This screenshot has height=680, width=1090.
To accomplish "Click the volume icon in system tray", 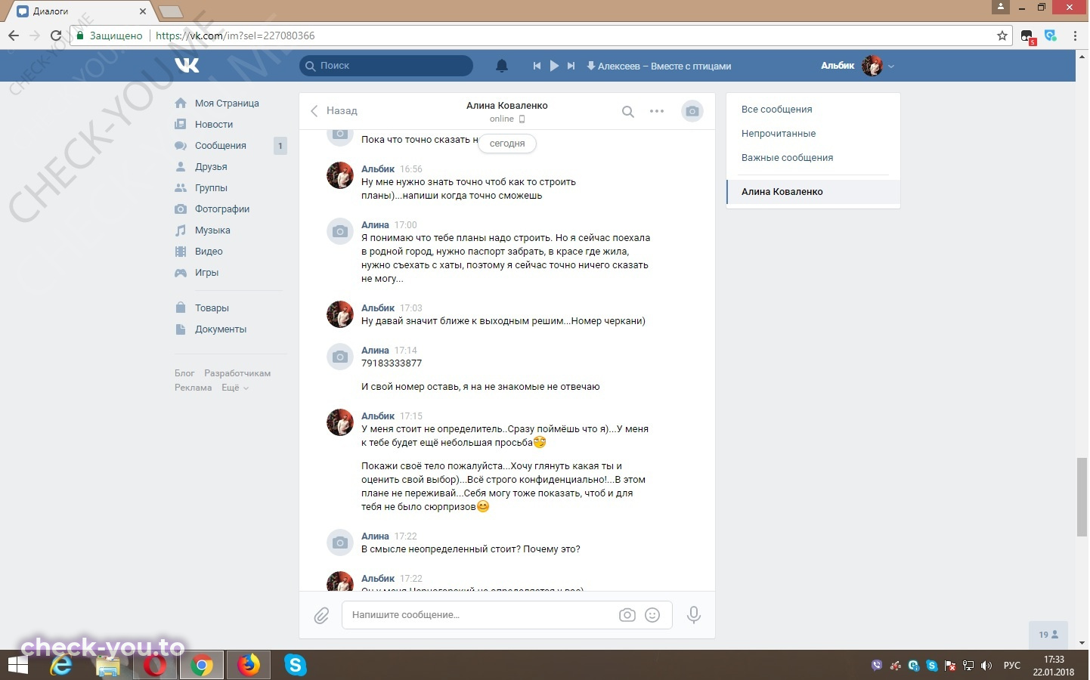I will click(x=986, y=666).
